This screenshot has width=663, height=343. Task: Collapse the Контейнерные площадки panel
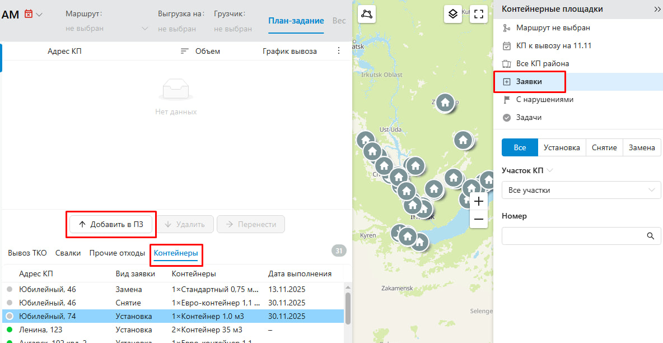point(657,10)
